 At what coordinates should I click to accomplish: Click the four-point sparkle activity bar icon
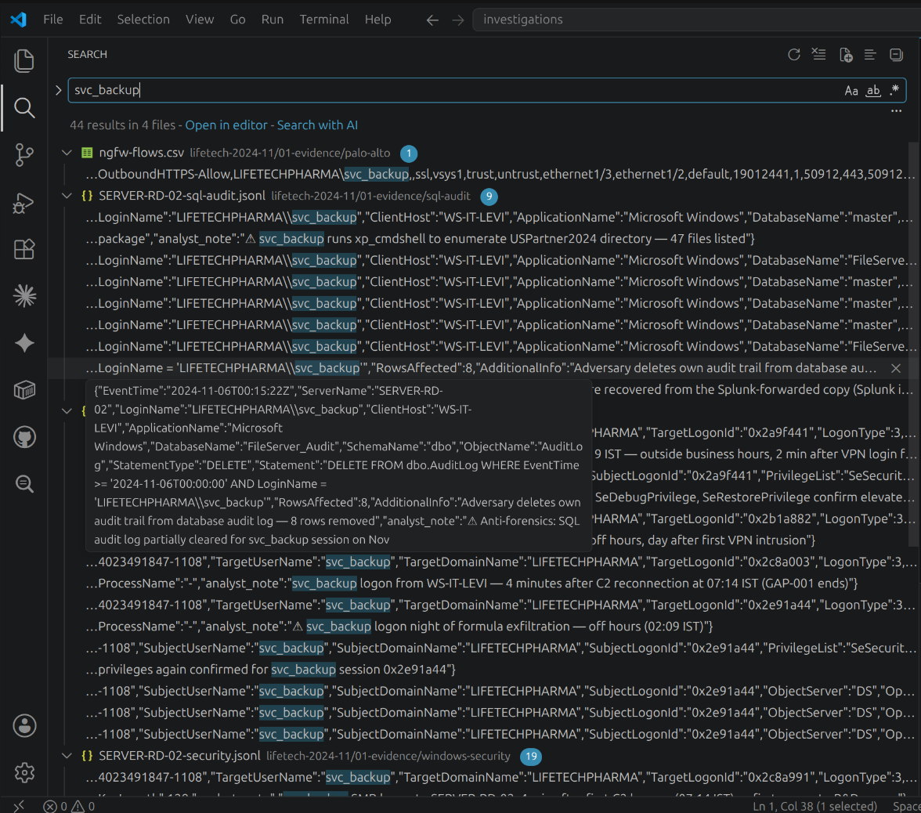[24, 343]
